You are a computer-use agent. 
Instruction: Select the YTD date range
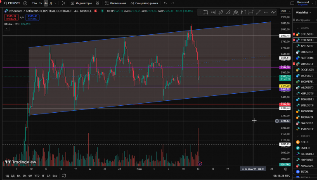[x=37, y=176]
